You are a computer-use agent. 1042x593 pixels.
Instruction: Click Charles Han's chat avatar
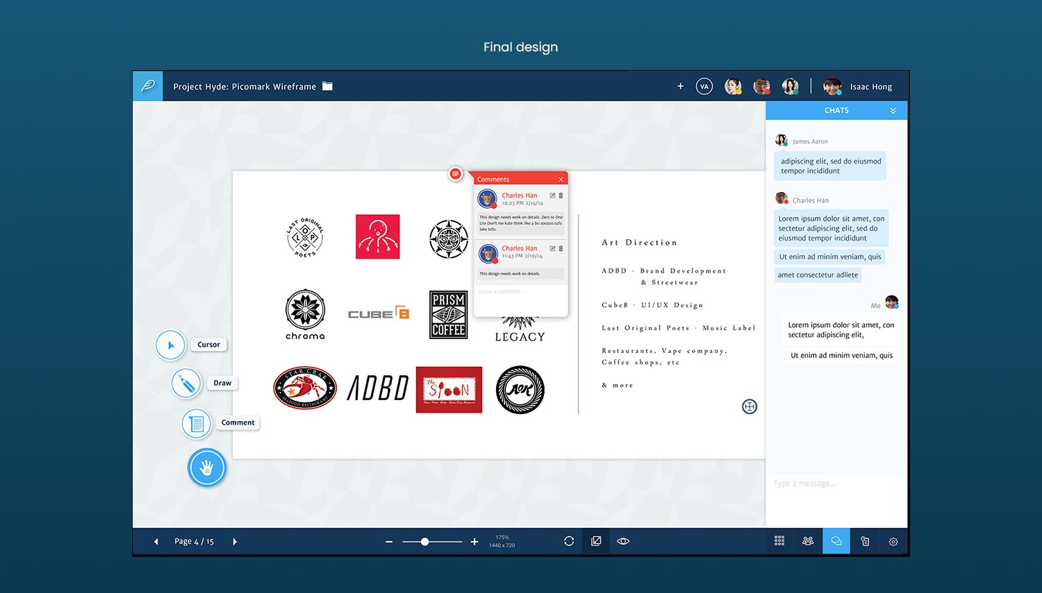pos(781,198)
